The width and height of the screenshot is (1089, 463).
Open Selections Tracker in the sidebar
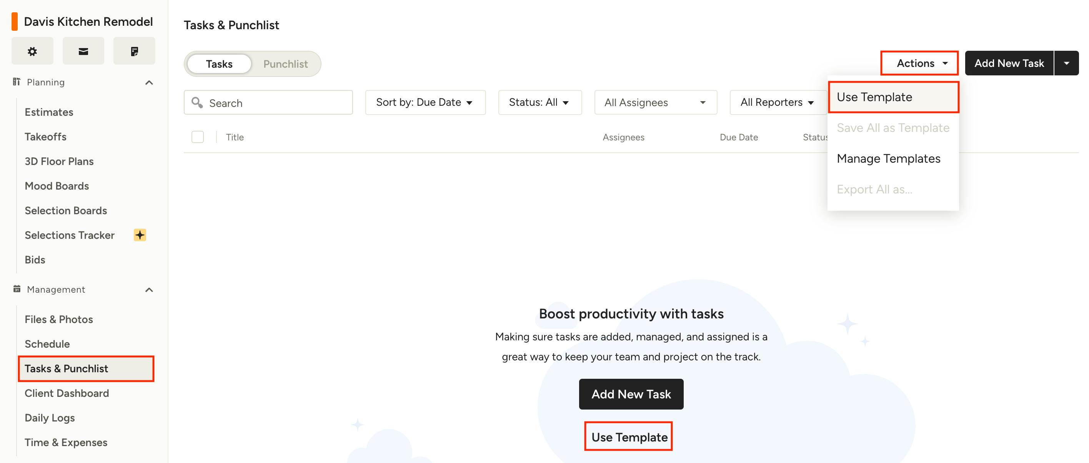(x=70, y=235)
